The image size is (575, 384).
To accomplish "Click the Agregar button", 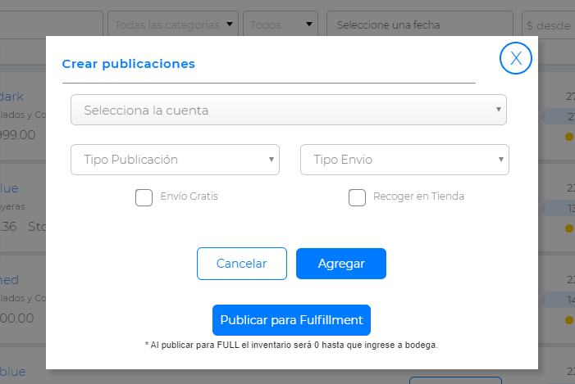I will click(341, 264).
